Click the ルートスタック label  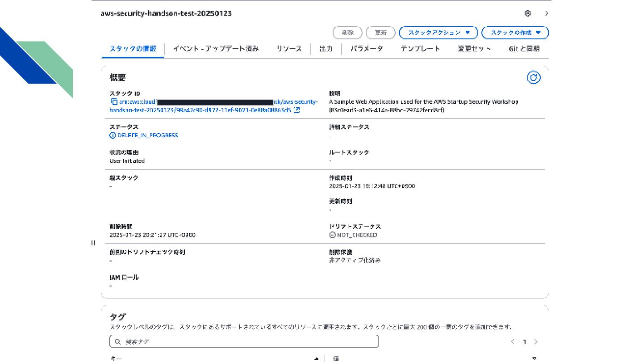pyautogui.click(x=349, y=152)
